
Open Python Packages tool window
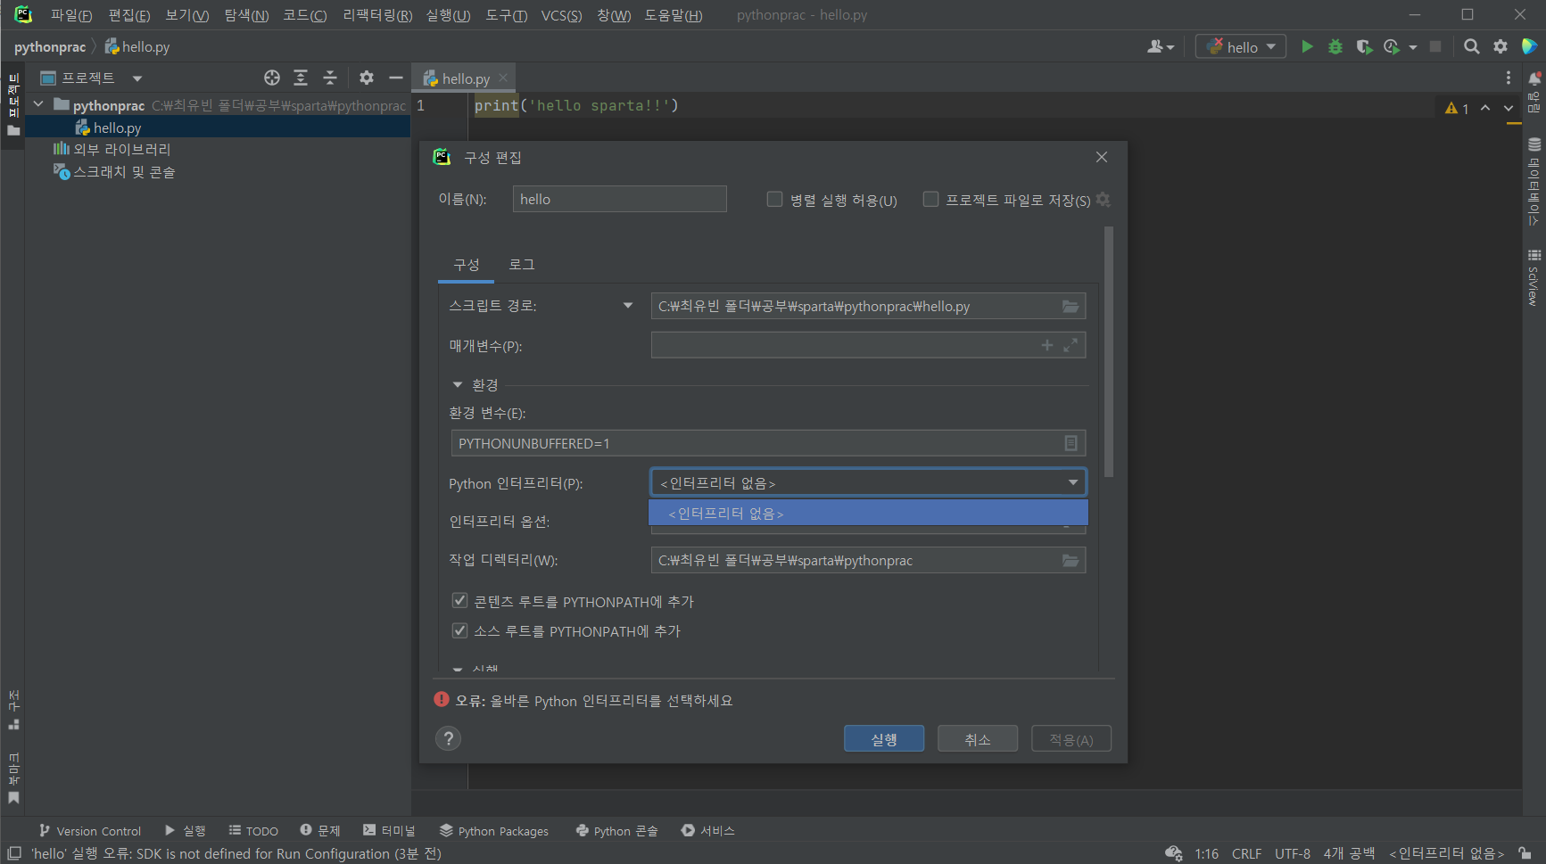pos(494,830)
